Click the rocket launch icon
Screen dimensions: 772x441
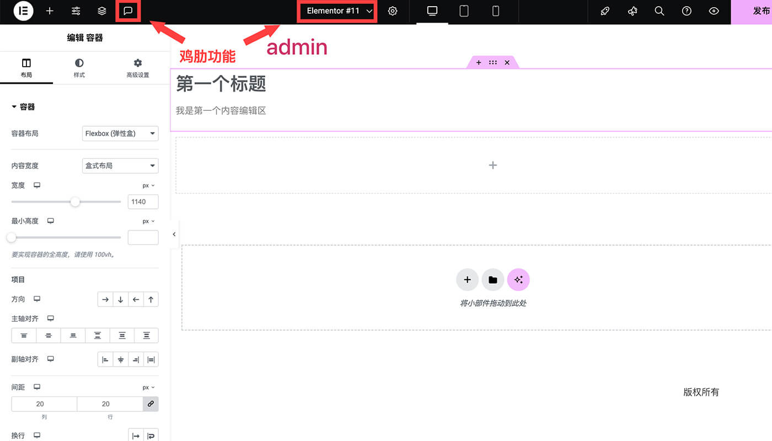(605, 11)
